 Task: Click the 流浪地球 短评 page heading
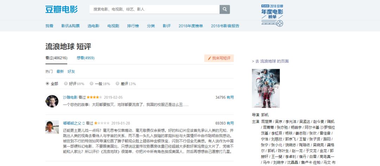[x=68, y=47]
